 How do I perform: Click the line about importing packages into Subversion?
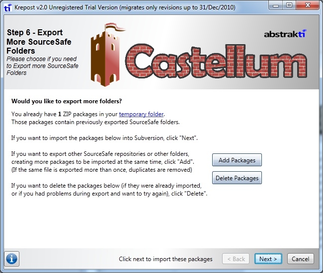104,138
